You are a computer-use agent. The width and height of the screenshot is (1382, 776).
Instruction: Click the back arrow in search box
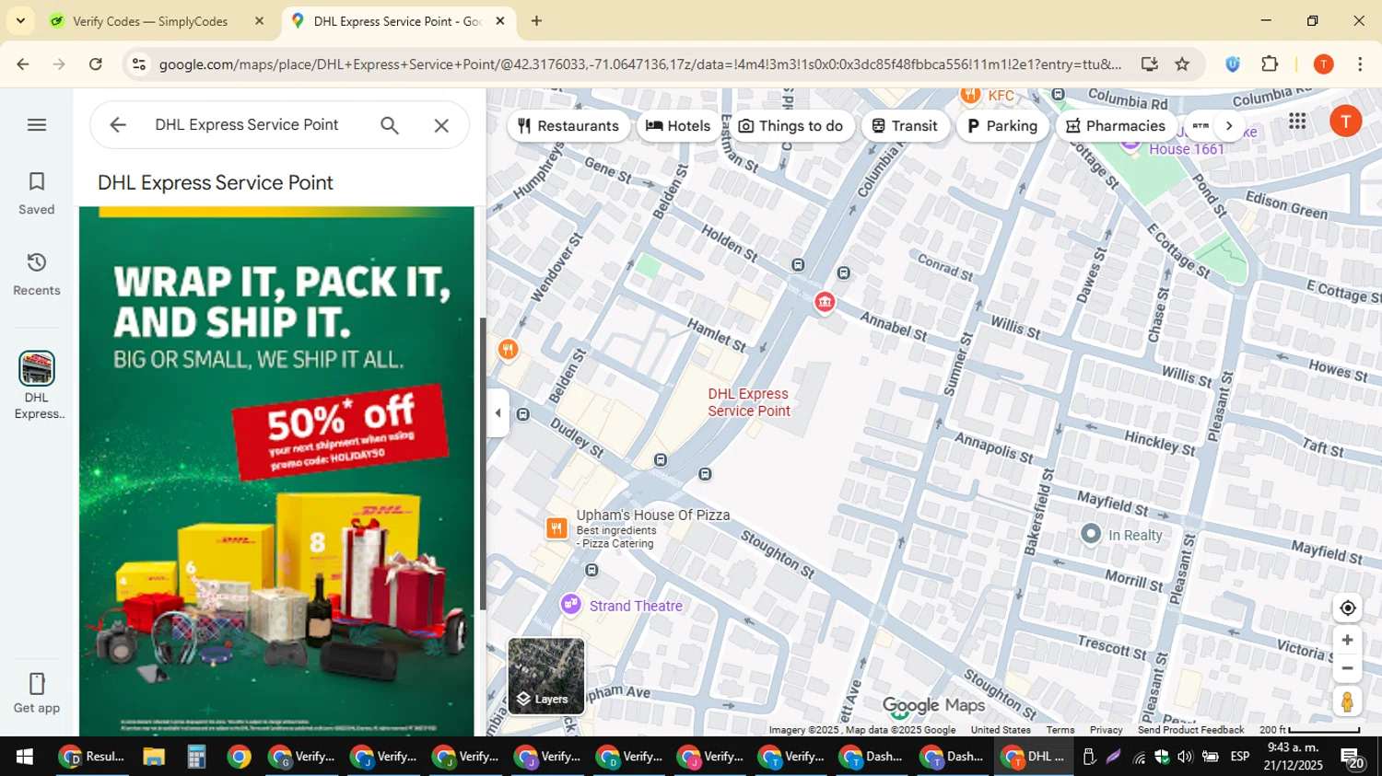[117, 125]
